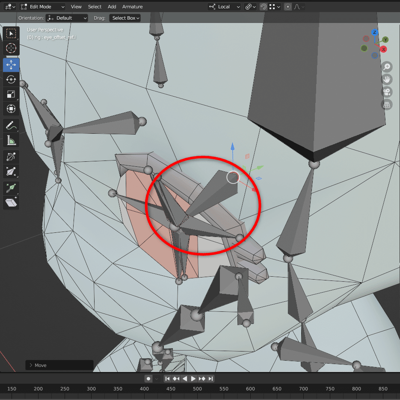Expand the Move operator panel

pos(59,365)
